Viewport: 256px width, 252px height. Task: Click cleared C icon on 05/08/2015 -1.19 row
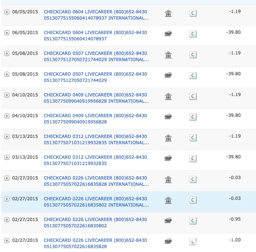pos(193,55)
